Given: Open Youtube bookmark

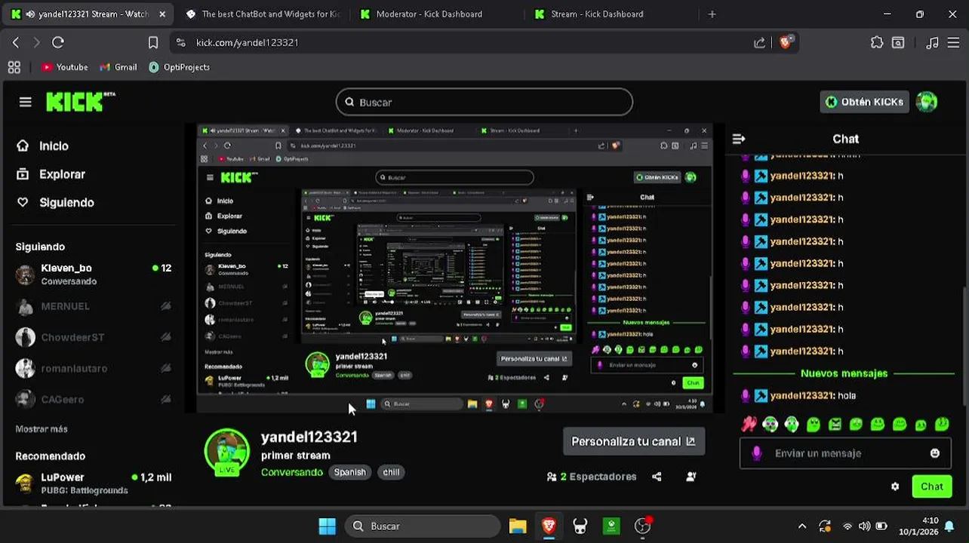Looking at the screenshot, I should pos(65,67).
